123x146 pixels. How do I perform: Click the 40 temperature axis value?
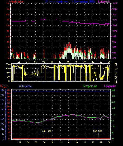[x=113, y=90]
